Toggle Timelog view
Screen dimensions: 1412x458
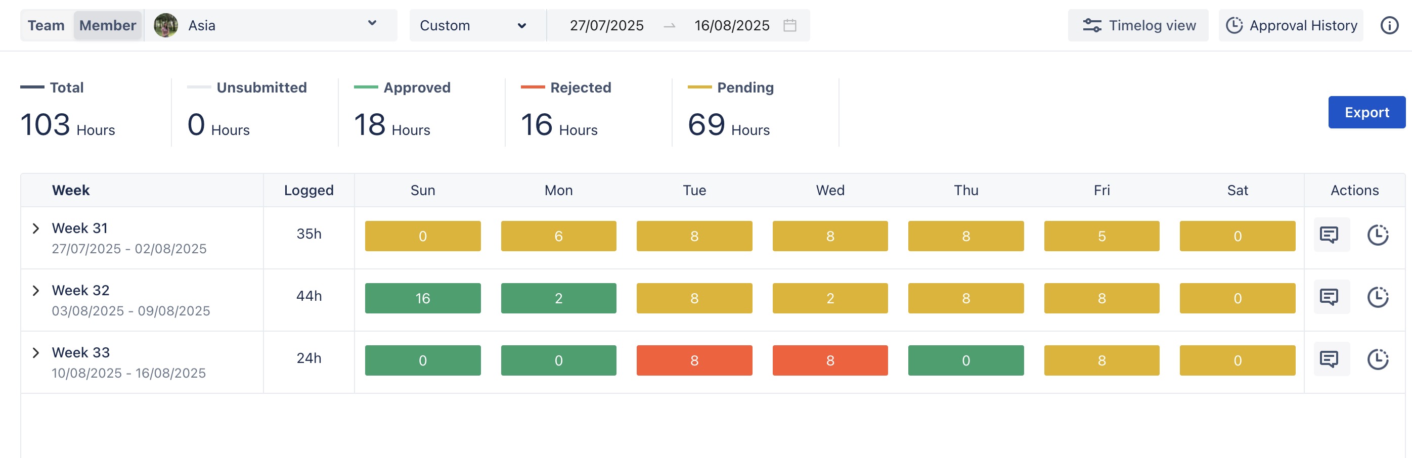pos(1138,25)
